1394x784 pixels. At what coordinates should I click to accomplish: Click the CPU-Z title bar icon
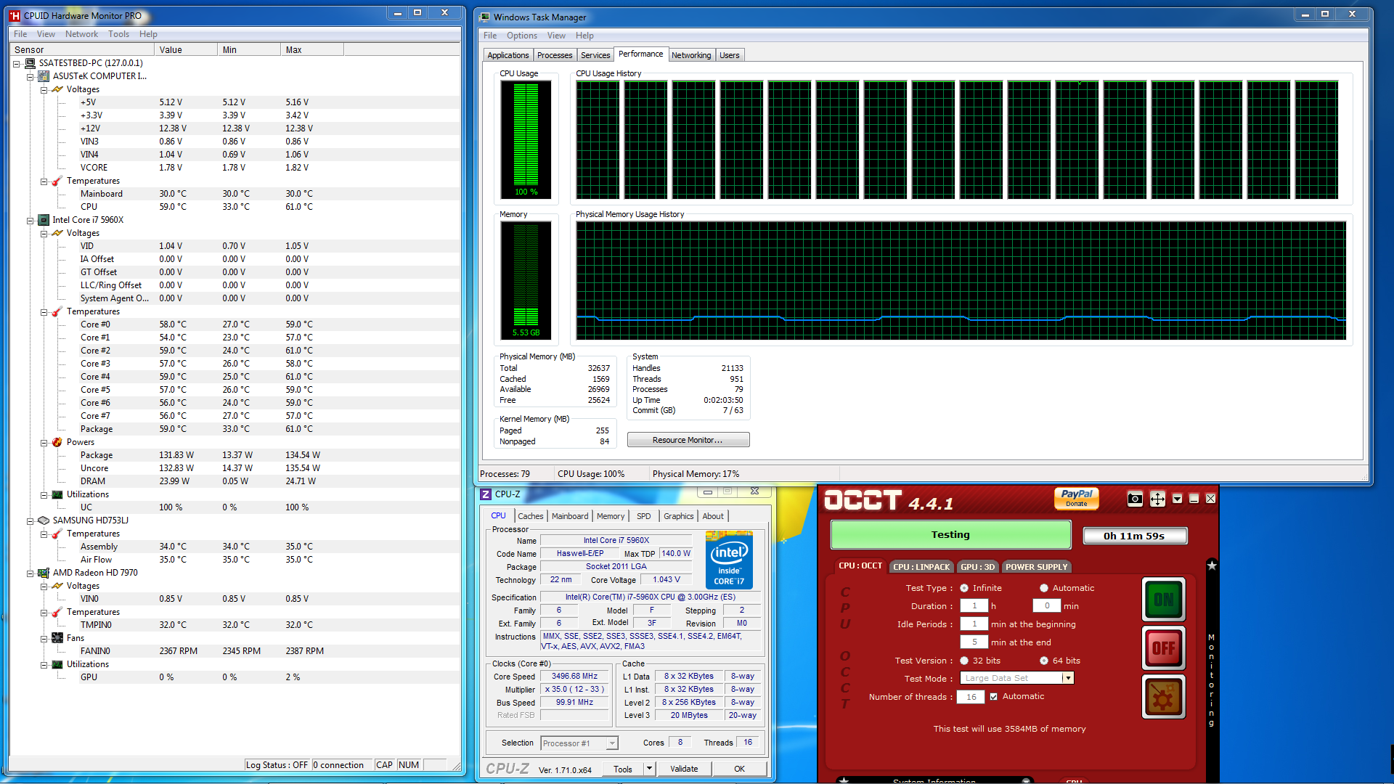486,494
